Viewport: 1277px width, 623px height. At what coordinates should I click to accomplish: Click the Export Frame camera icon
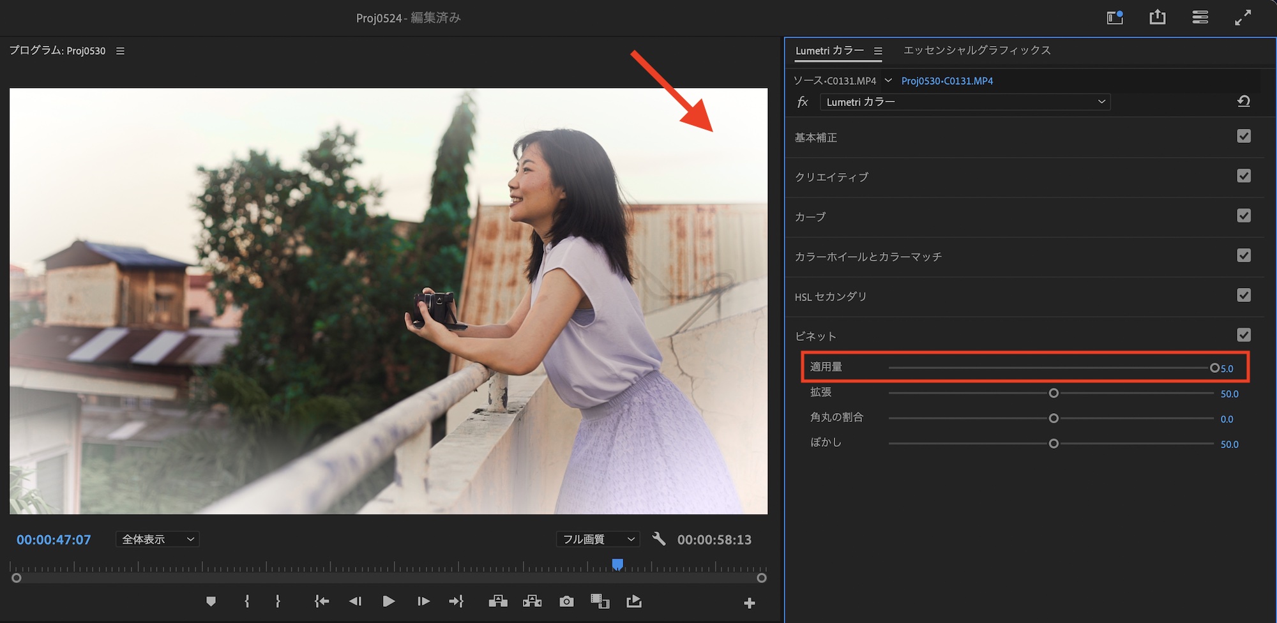(x=566, y=601)
